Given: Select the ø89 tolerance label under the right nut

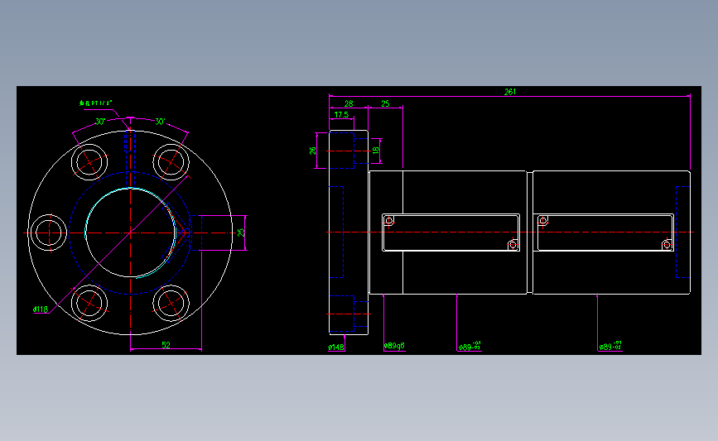Looking at the screenshot, I should [610, 346].
